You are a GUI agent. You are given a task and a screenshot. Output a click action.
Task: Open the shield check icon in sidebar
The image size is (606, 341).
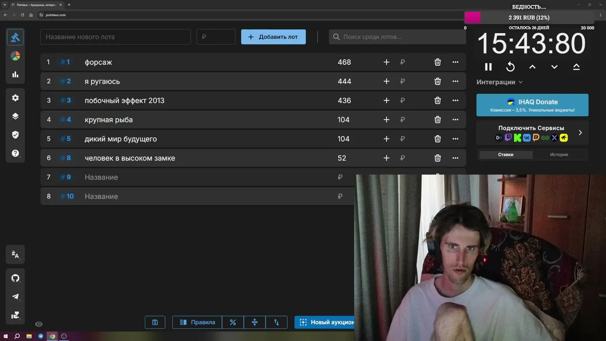[x=15, y=135]
